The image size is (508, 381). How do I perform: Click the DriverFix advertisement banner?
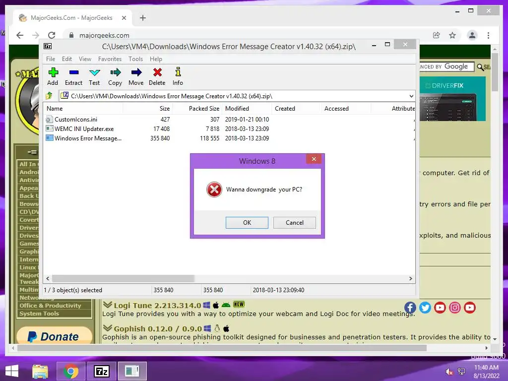coord(452,99)
